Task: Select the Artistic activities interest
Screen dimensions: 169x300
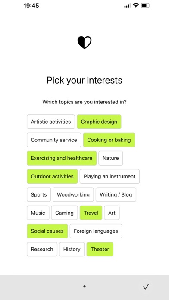Action: tap(51, 122)
